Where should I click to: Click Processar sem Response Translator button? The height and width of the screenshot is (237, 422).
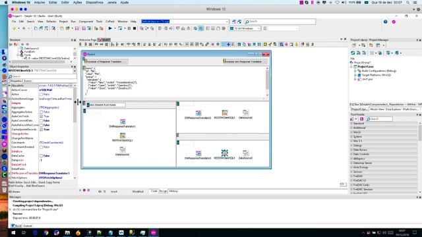[x=245, y=61]
